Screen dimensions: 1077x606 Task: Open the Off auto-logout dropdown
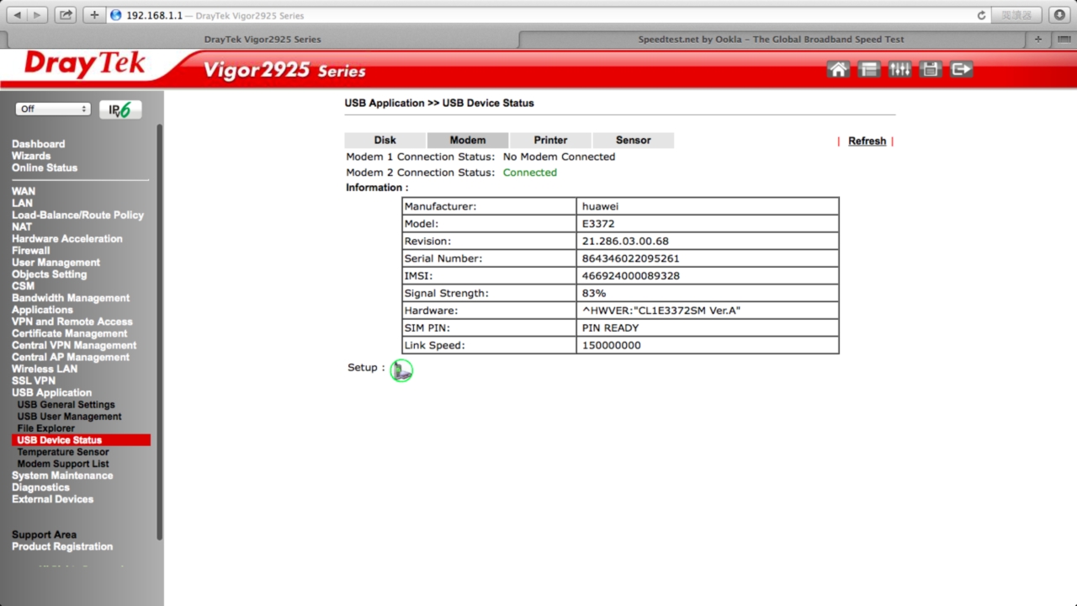(52, 109)
